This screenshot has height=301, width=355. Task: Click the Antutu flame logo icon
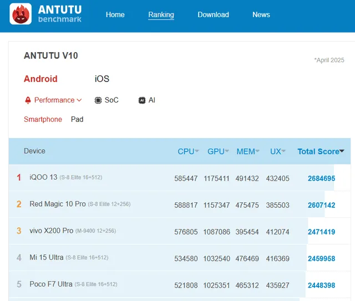(21, 14)
